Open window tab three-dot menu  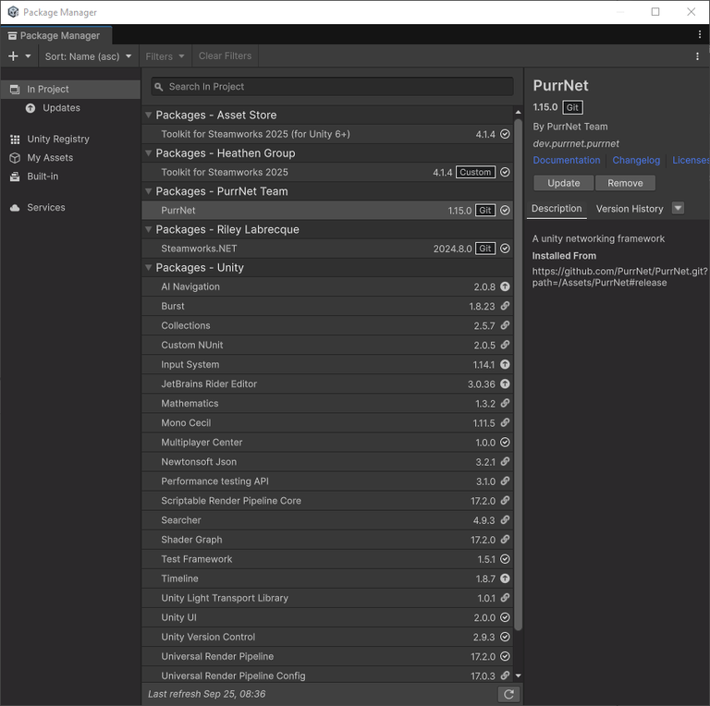[x=700, y=34]
